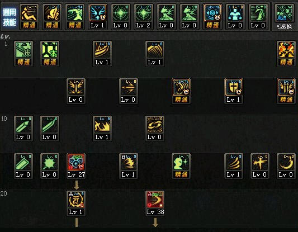The image size is (298, 232).
Task: Click the green burst star skill Lv 0
Action: (50, 166)
